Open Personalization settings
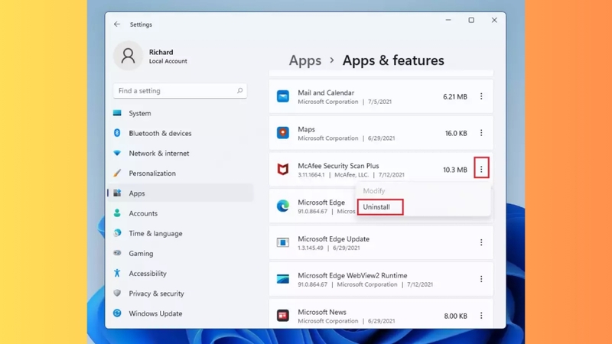Image resolution: width=612 pixels, height=344 pixels. click(181, 174)
